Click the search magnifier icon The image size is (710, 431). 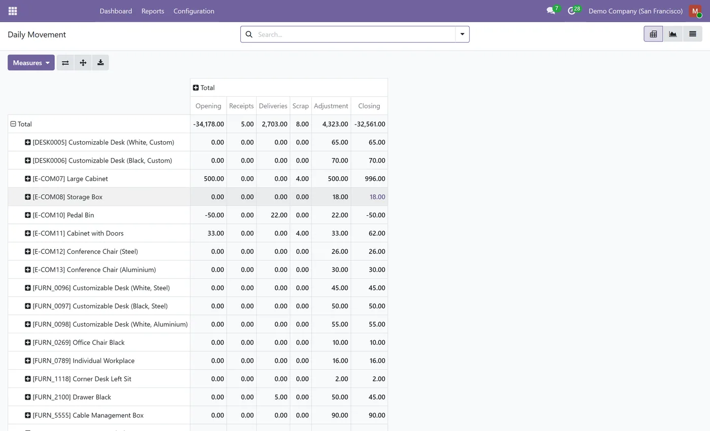click(249, 34)
